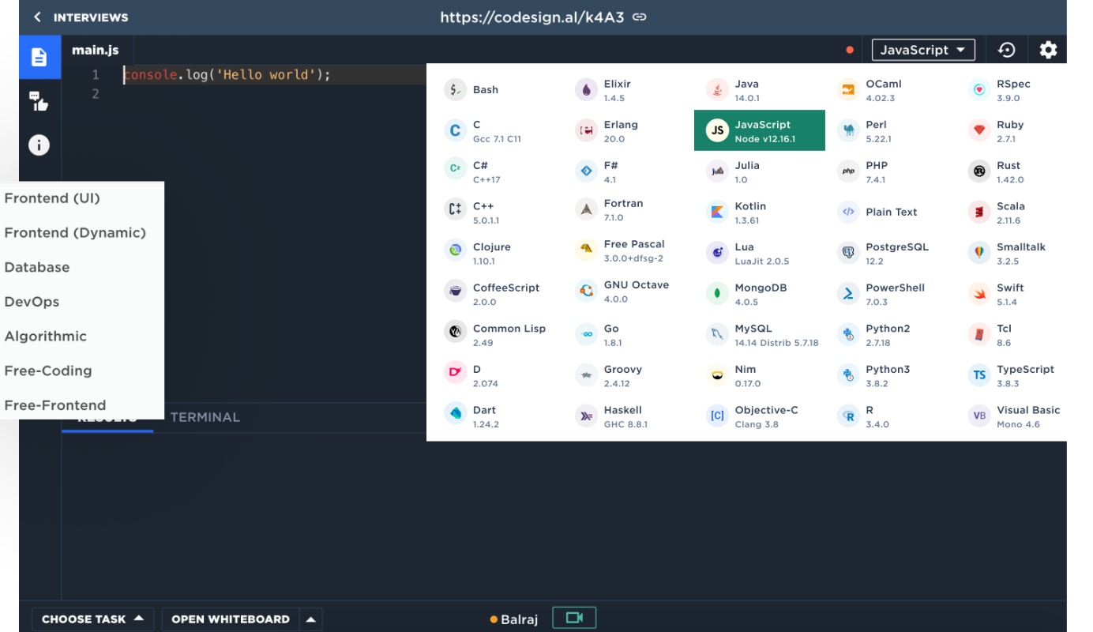
Task: Go back with the Interviews chevron
Action: (x=37, y=17)
